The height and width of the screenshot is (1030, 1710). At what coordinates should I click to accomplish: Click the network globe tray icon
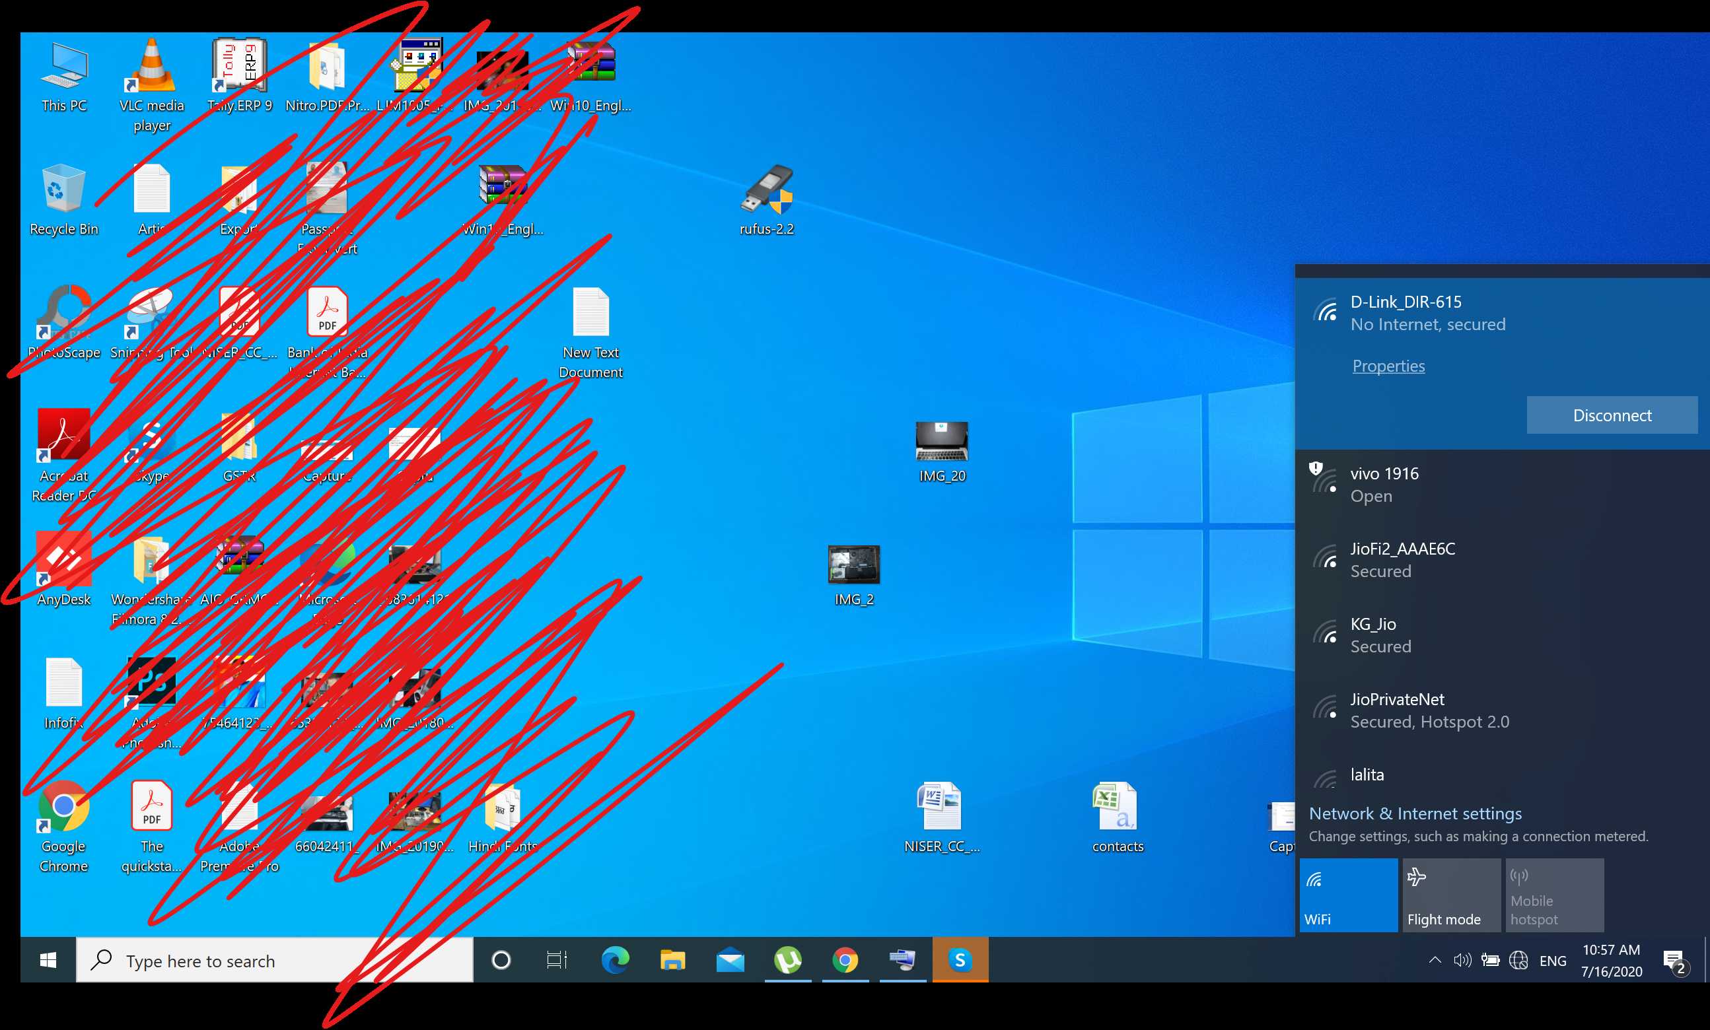coord(1518,961)
